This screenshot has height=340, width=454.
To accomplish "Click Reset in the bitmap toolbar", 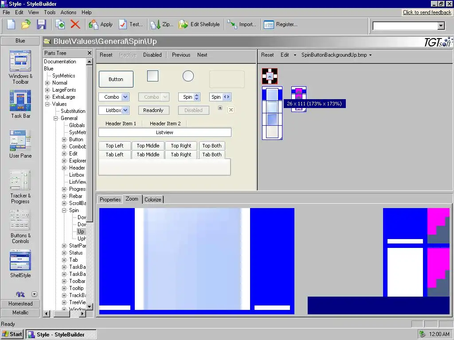I will tap(267, 55).
